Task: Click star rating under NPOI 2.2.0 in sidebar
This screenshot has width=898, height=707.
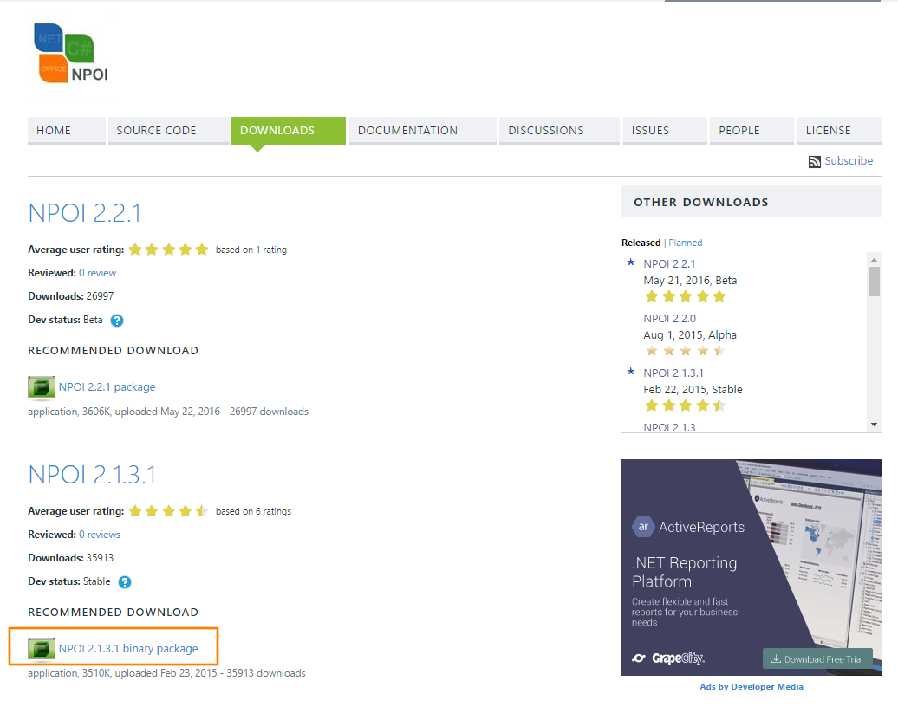Action: 686,351
